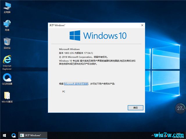The width and height of the screenshot is (186, 139).
Task: Open the 此电脑 desktop icon
Action: click(x=7, y=8)
